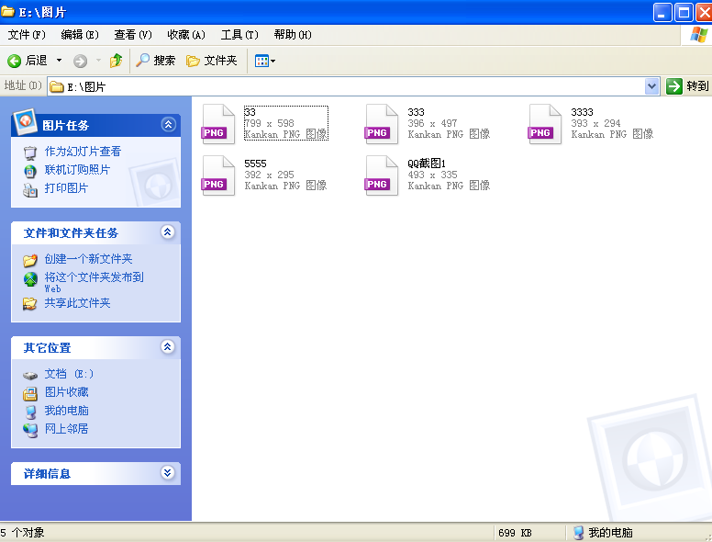
Task: Open the 文件(F) menu
Action: click(x=27, y=35)
